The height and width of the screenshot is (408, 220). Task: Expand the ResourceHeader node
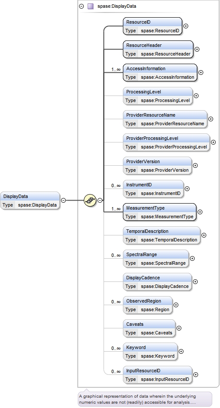tap(197, 49)
